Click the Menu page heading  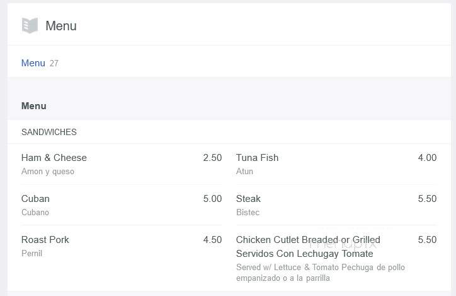point(61,26)
